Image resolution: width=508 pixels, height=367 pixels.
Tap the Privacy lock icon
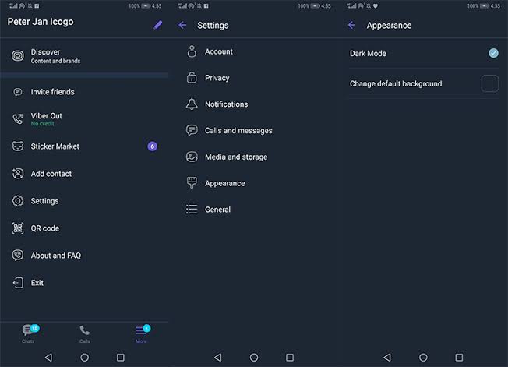192,78
